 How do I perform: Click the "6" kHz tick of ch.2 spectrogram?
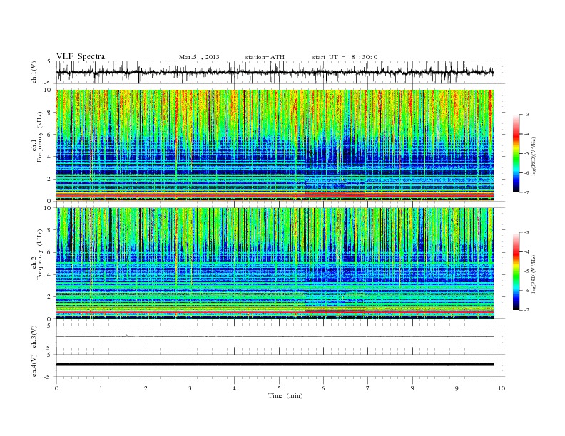[x=50, y=252]
